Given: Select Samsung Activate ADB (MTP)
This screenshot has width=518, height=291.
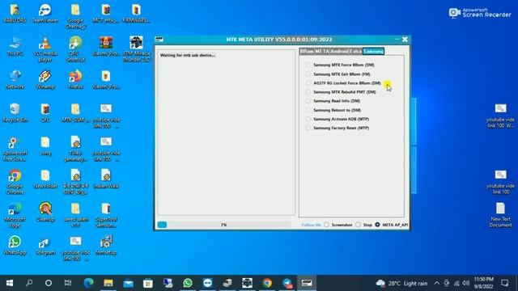Looking at the screenshot, I should 338,119.
